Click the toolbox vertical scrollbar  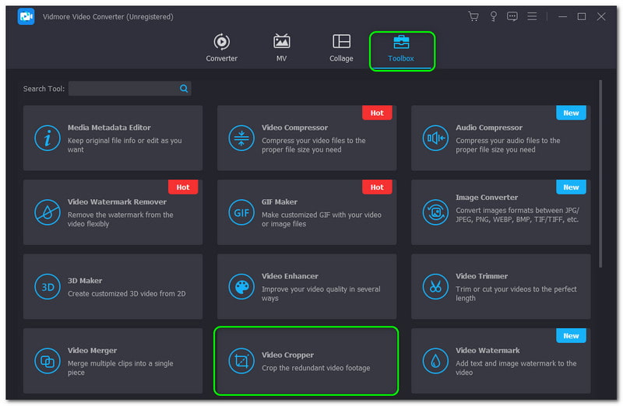(x=600, y=173)
